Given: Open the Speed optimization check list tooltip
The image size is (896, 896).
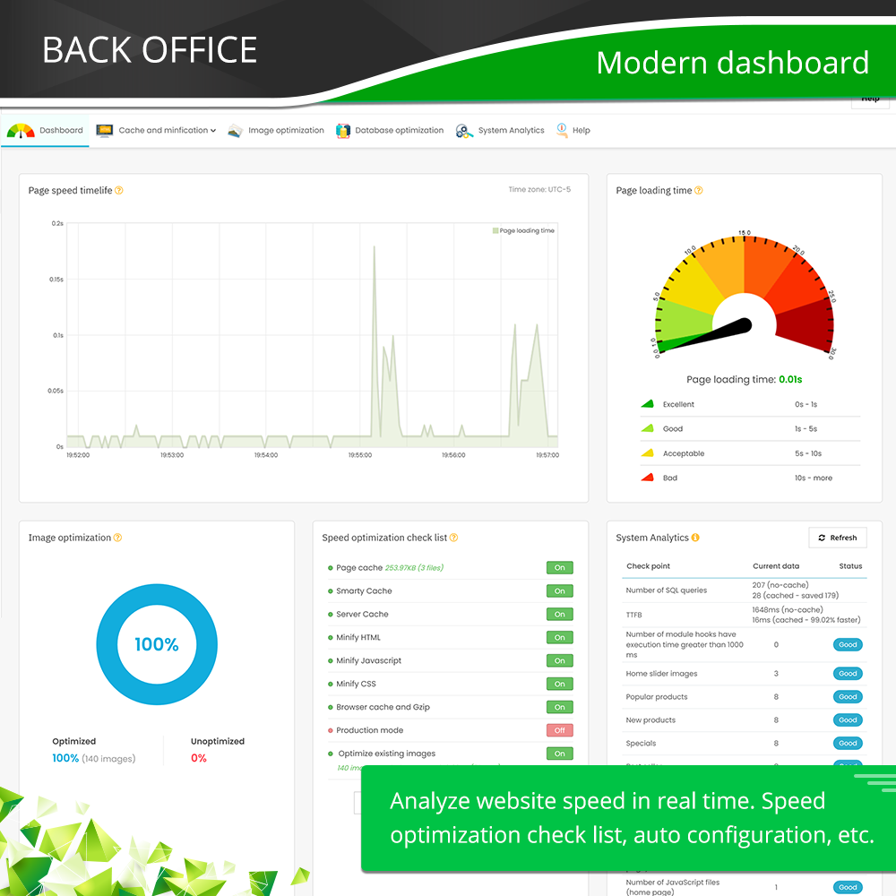Looking at the screenshot, I should click(x=455, y=537).
